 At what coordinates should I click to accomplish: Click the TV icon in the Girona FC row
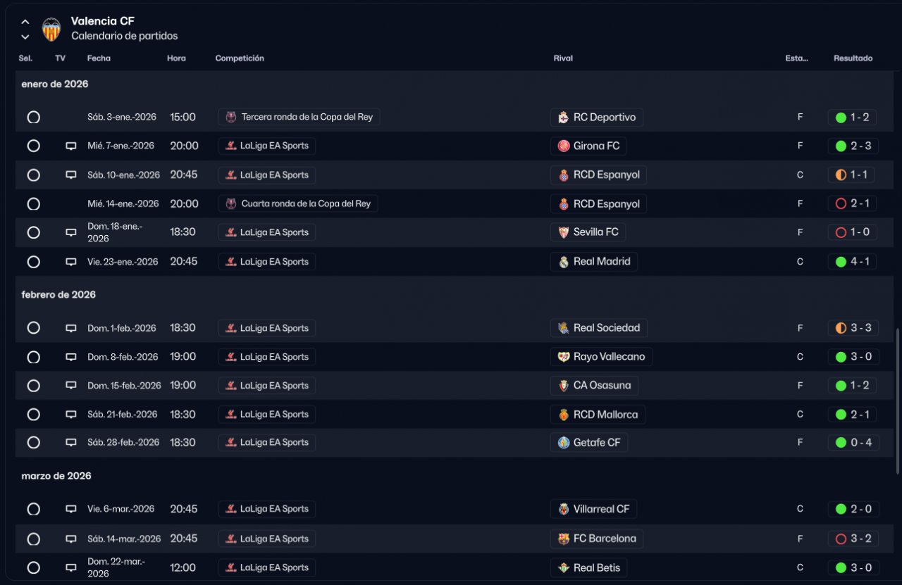coord(71,146)
